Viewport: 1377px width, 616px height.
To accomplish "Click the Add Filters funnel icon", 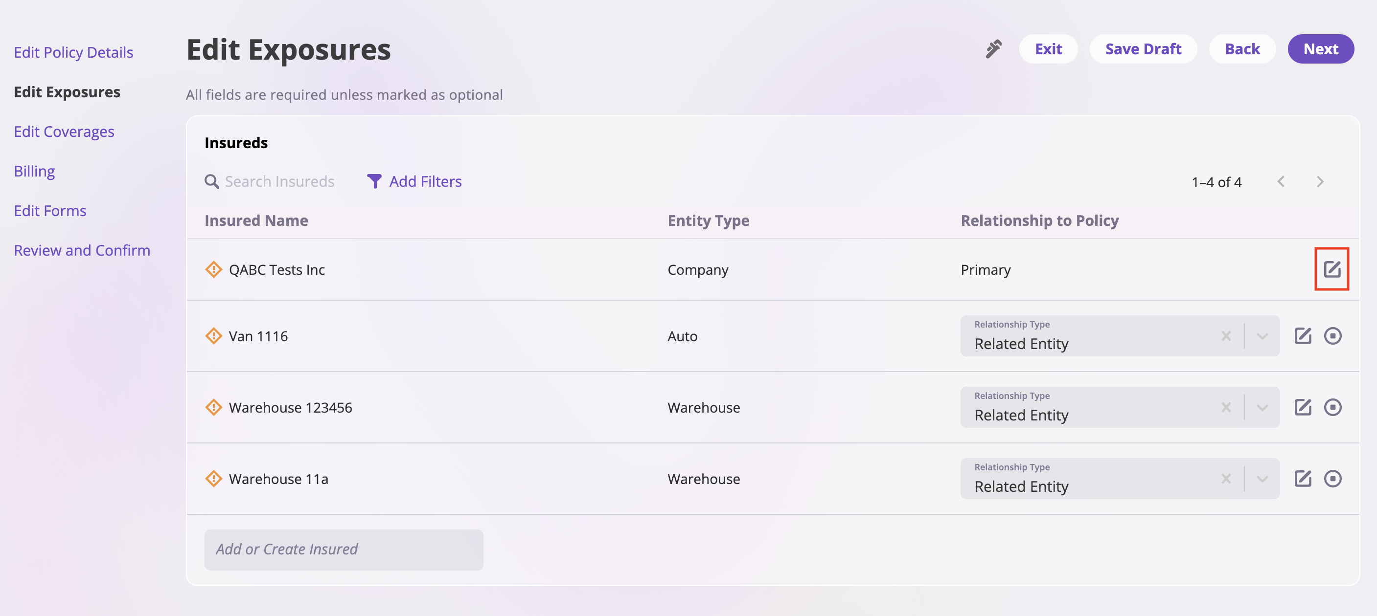I will click(x=374, y=181).
